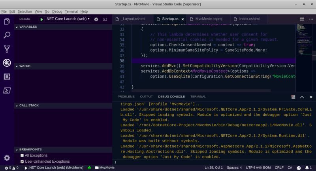This screenshot has height=171, width=316.
Task: Collapse the WATCH section
Action: [x=63, y=66]
